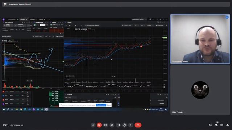The height and width of the screenshot is (130, 232).
Task: Open the Акции ММВБ list dropdown
Action: 8,25
